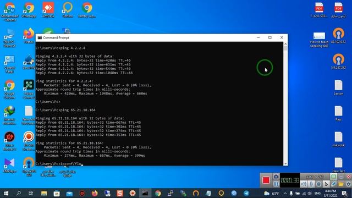The width and height of the screenshot is (352, 198).
Task: Toggle recorder mouse cursor highlighting
Action: 326,184
